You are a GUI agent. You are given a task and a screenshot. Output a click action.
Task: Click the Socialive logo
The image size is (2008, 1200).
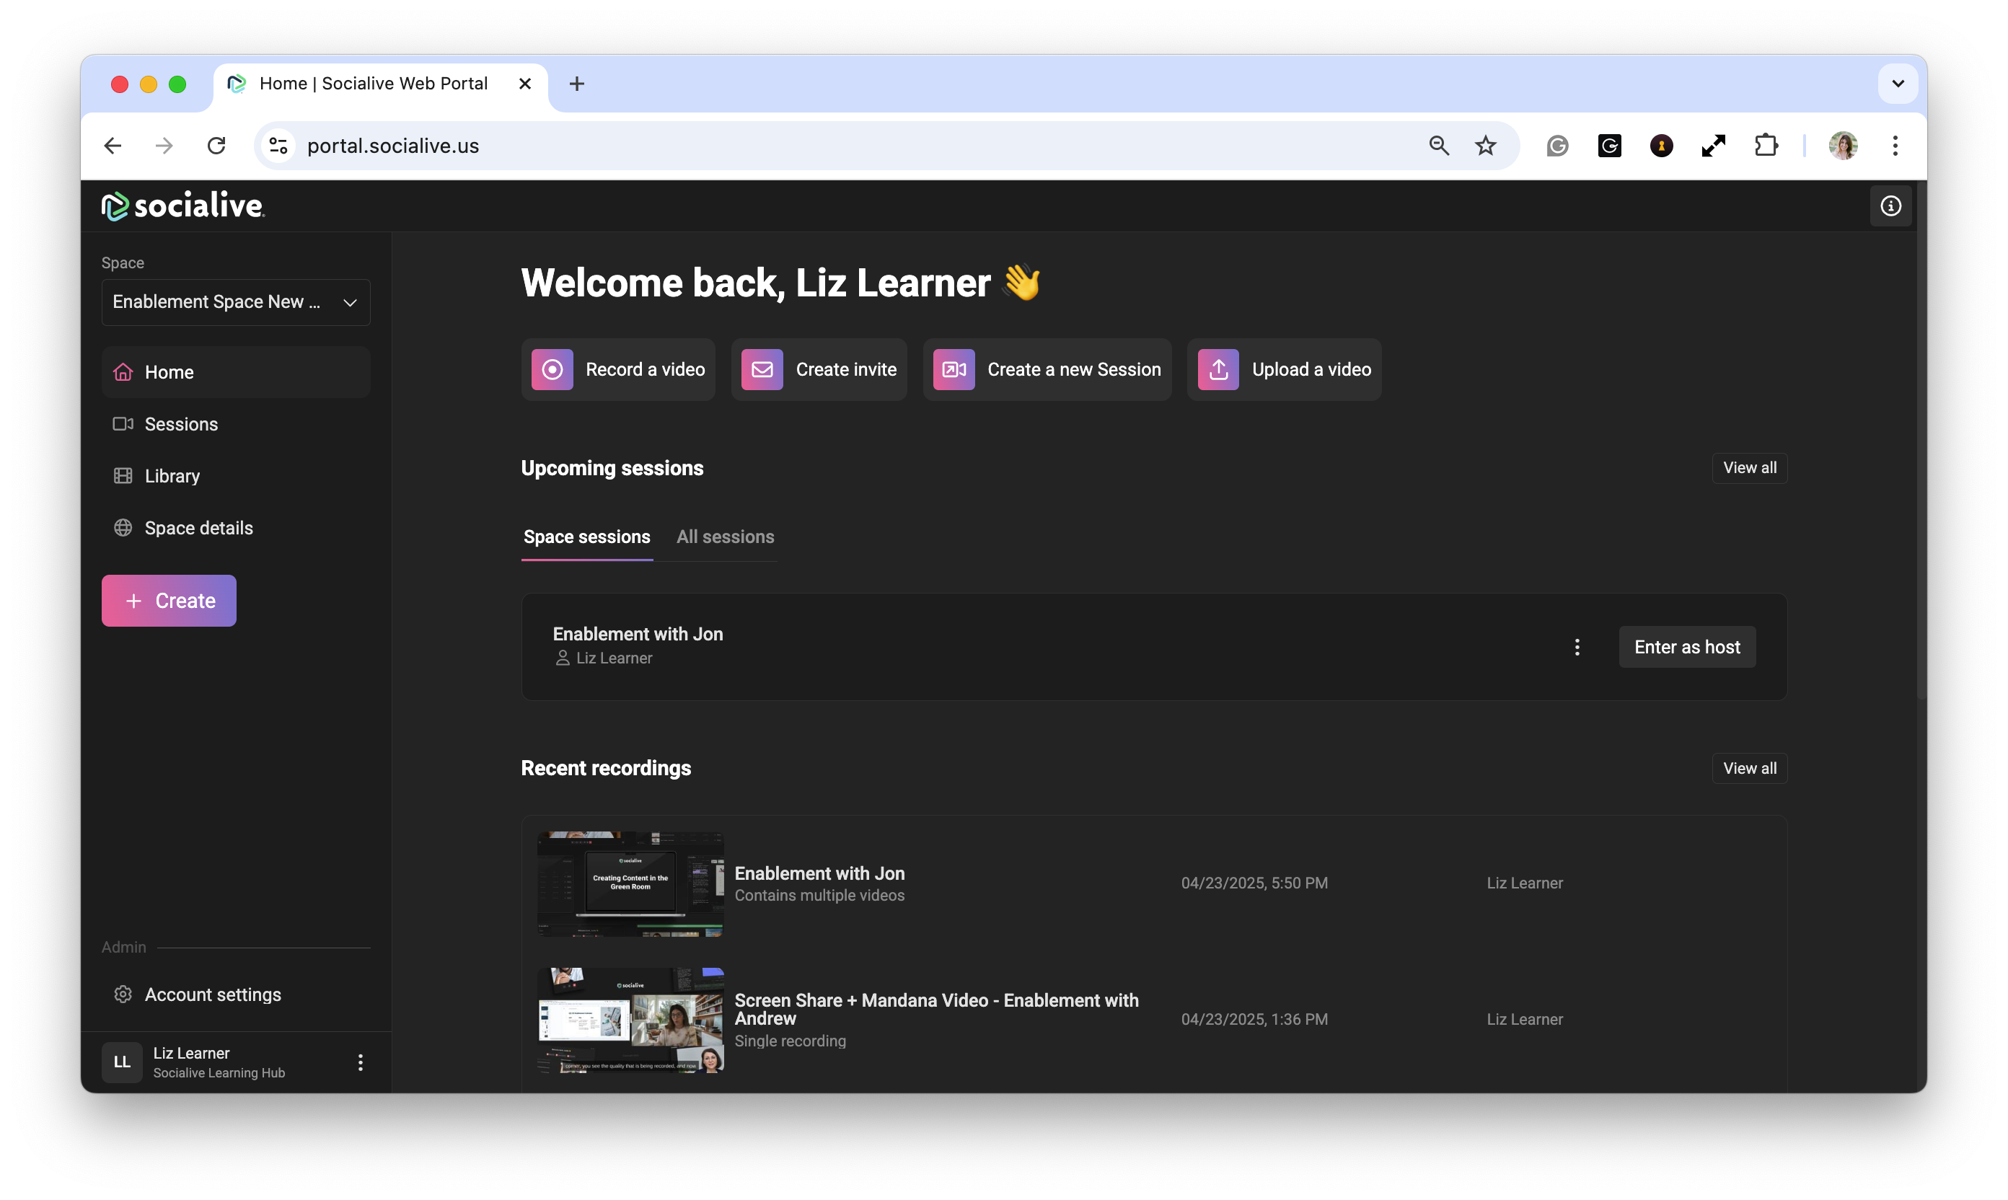(x=184, y=206)
